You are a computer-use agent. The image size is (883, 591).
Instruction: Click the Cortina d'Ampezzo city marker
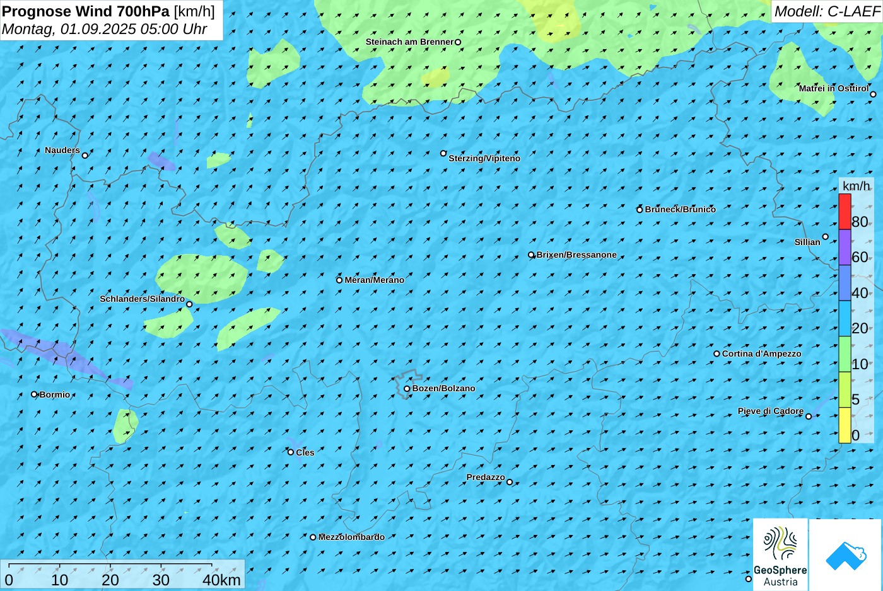click(716, 354)
